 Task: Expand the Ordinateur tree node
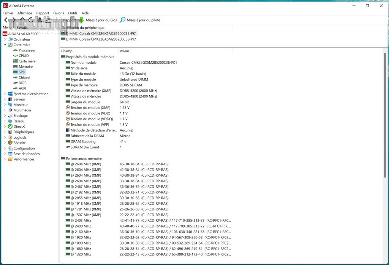click(x=5, y=39)
